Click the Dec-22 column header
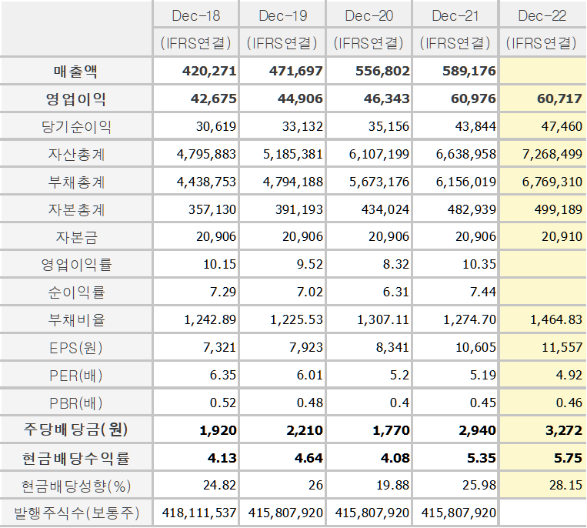The image size is (587, 528). pyautogui.click(x=542, y=15)
